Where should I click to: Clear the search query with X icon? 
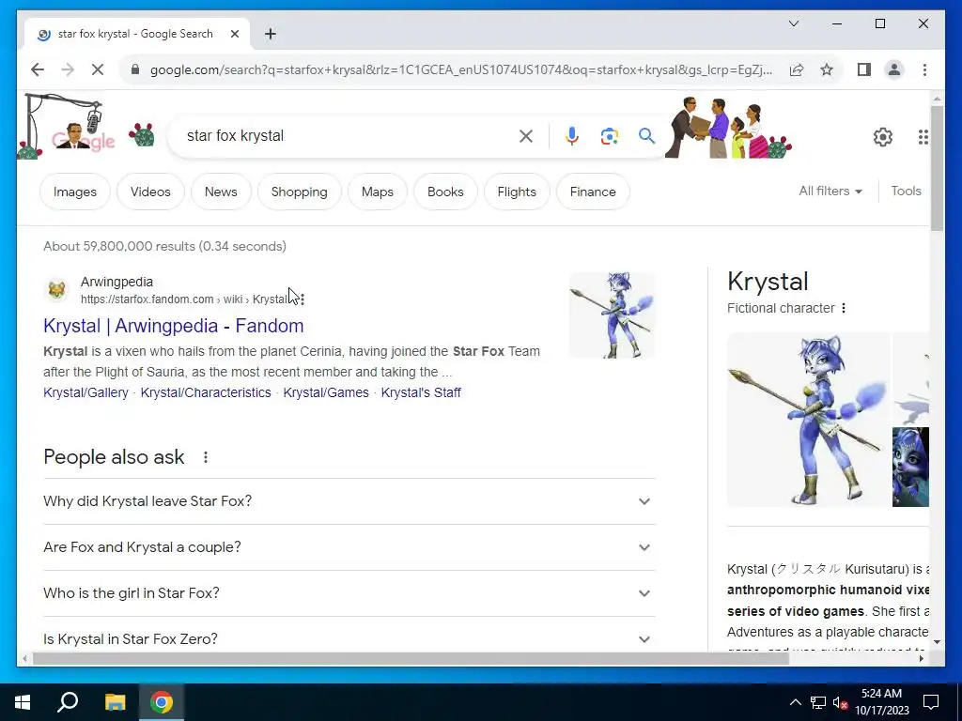point(526,136)
